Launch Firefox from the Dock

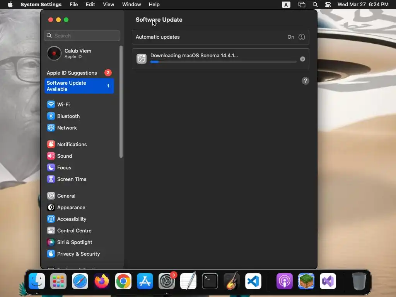[x=102, y=281]
